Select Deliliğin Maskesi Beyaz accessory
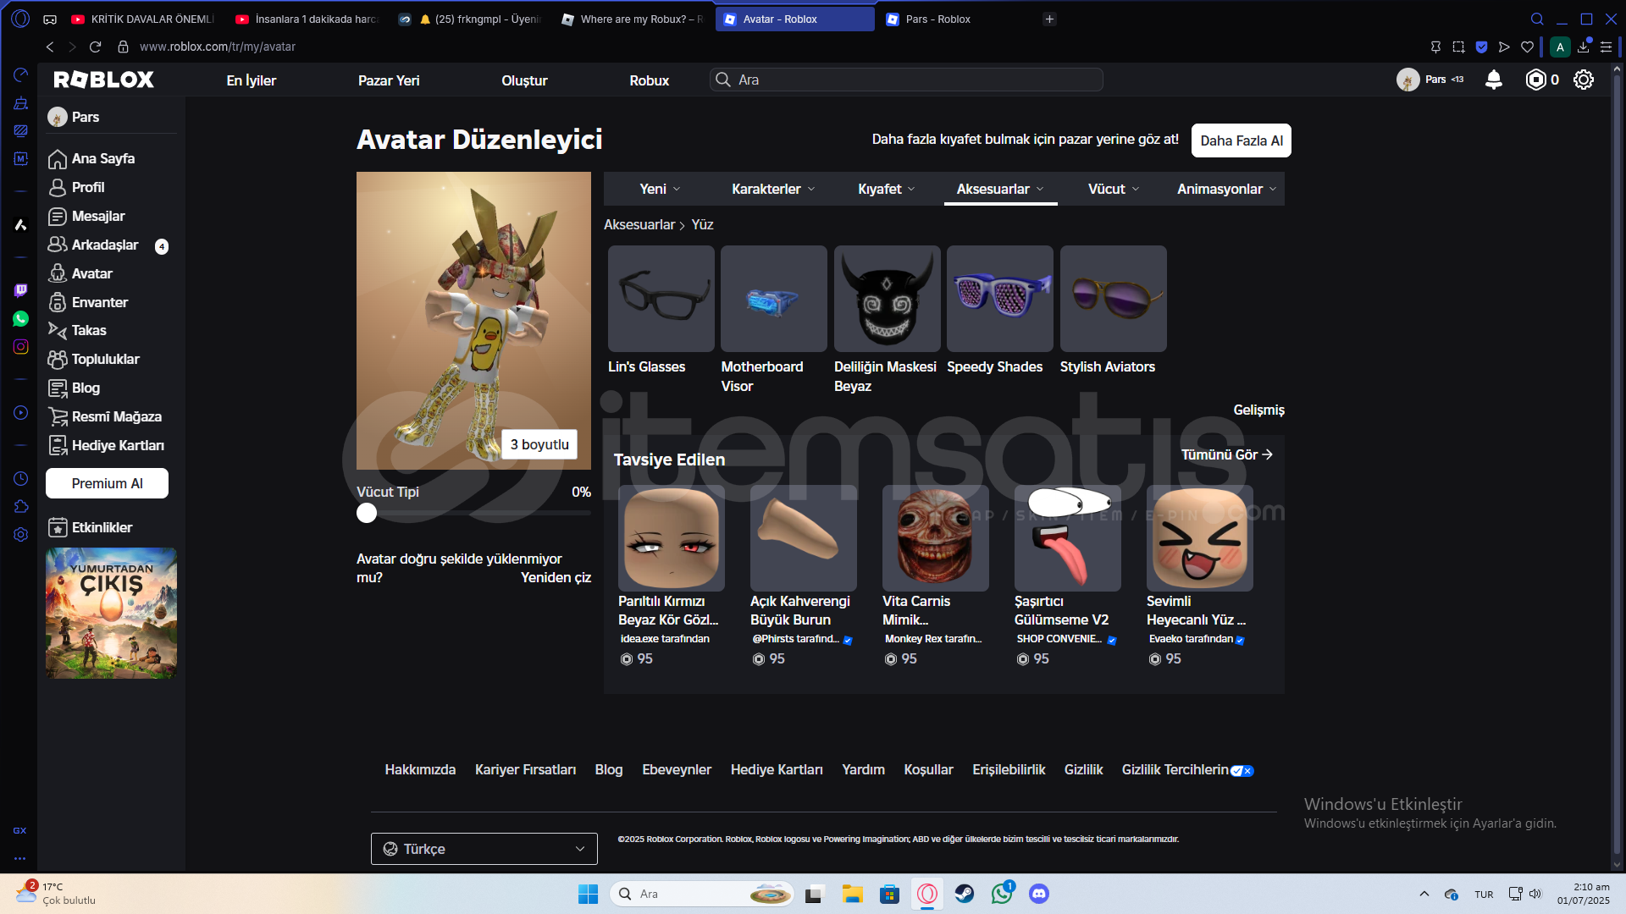Image resolution: width=1626 pixels, height=914 pixels. pos(888,299)
